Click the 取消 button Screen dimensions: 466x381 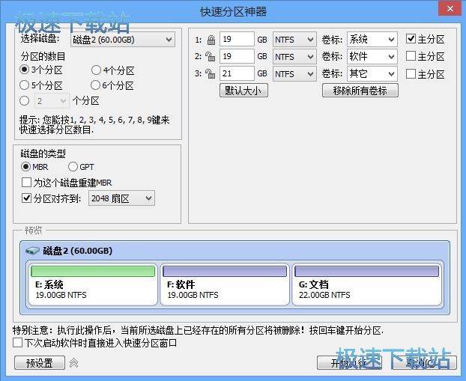click(x=424, y=362)
